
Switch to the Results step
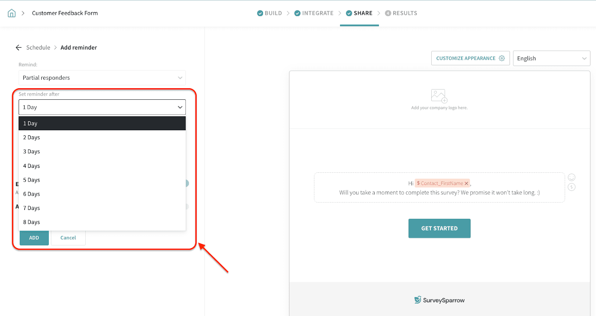(x=401, y=13)
